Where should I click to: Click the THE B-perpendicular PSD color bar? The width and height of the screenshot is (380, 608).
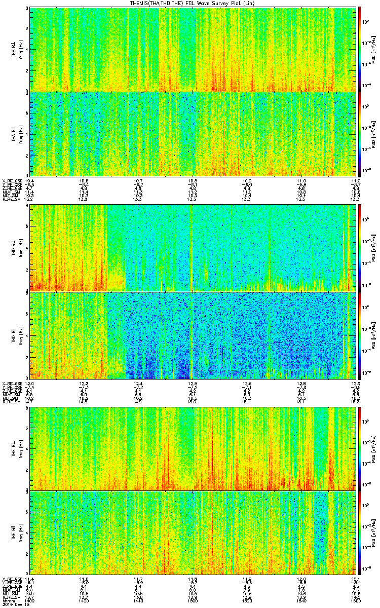(x=360, y=448)
